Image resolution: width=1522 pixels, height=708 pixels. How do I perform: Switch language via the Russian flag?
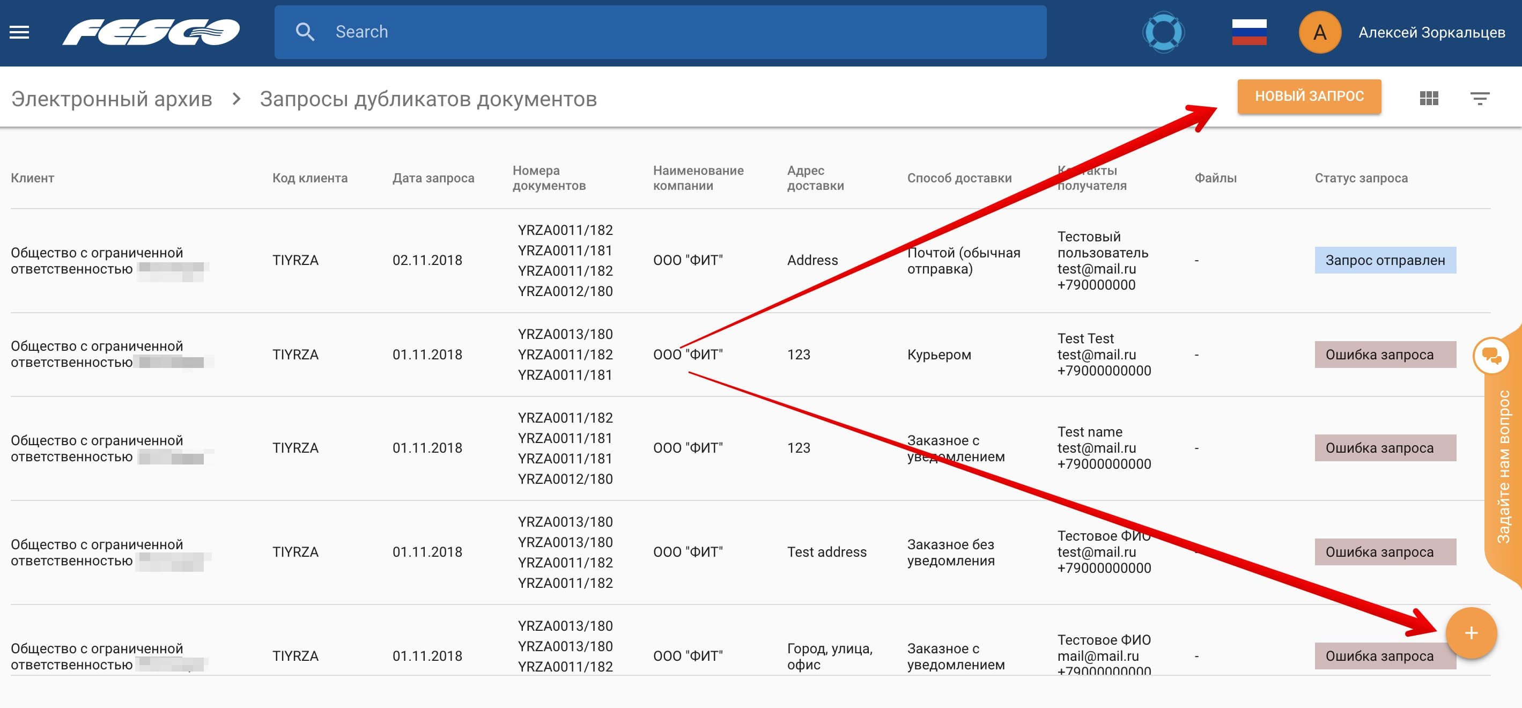(1249, 32)
